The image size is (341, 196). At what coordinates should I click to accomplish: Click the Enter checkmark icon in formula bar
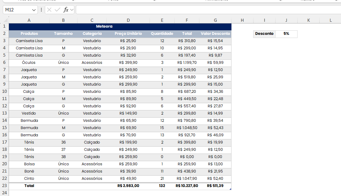point(58,10)
